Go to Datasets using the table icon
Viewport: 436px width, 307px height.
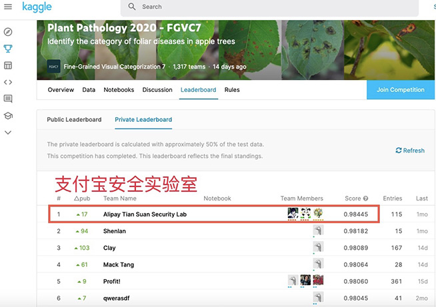pos(8,65)
